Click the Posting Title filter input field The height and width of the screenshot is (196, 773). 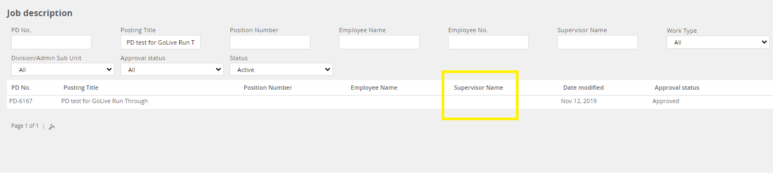tap(160, 42)
